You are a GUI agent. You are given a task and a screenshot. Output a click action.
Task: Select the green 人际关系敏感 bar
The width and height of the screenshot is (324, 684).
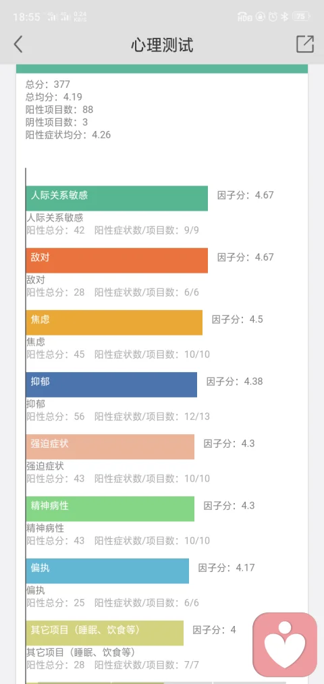116,199
